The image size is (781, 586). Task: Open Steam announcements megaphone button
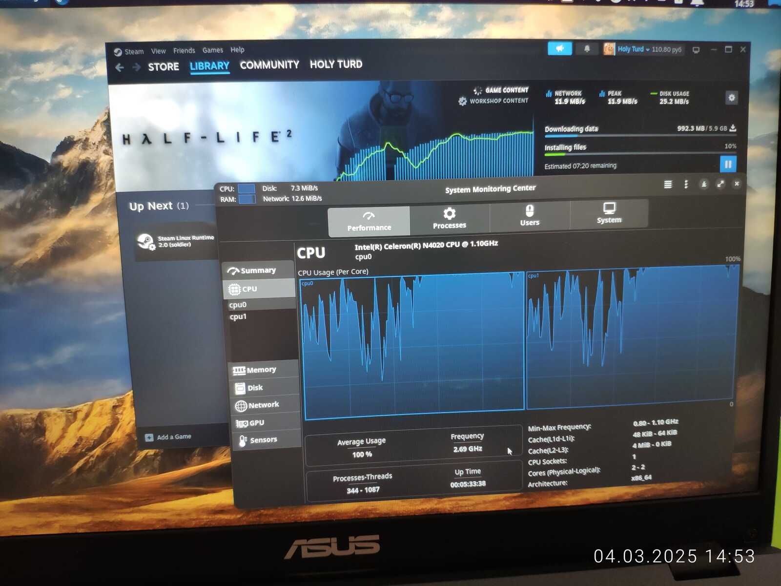tap(560, 48)
